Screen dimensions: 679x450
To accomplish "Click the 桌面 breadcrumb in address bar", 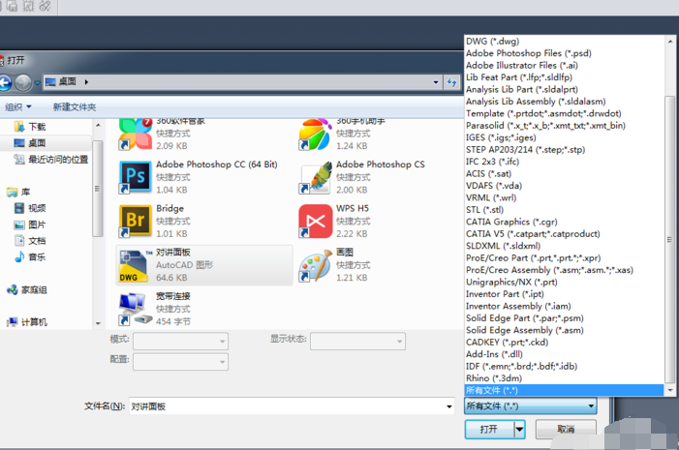I will coord(67,81).
